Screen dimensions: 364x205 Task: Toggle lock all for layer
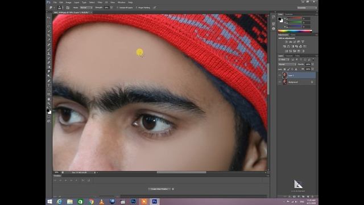(296, 69)
